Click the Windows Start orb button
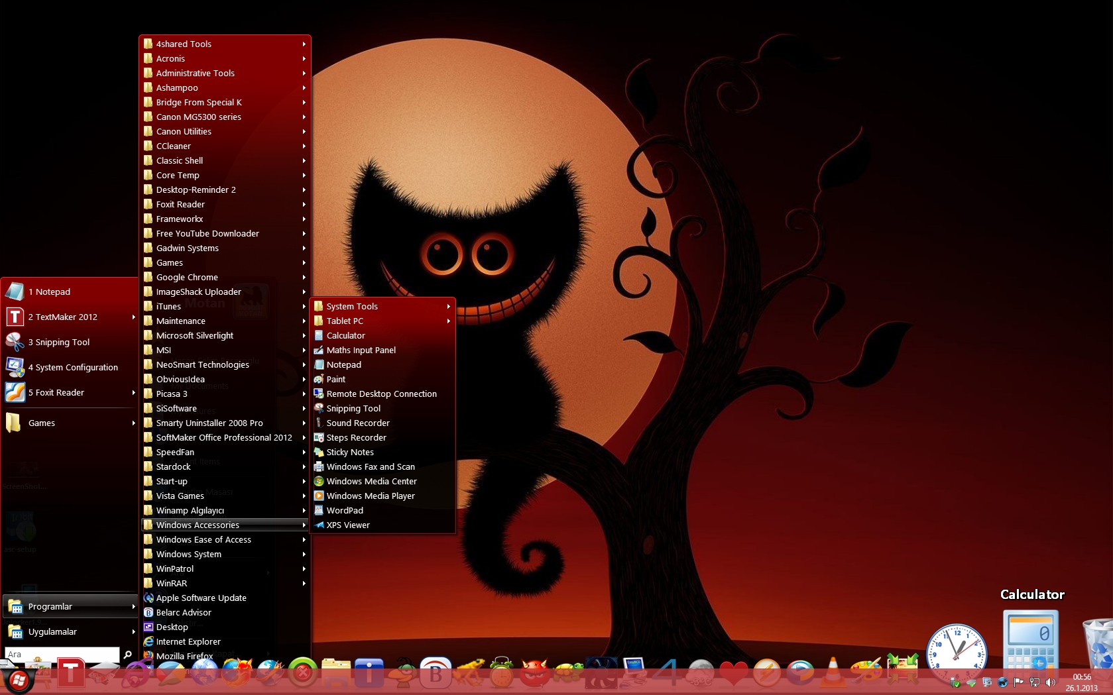 tap(18, 680)
